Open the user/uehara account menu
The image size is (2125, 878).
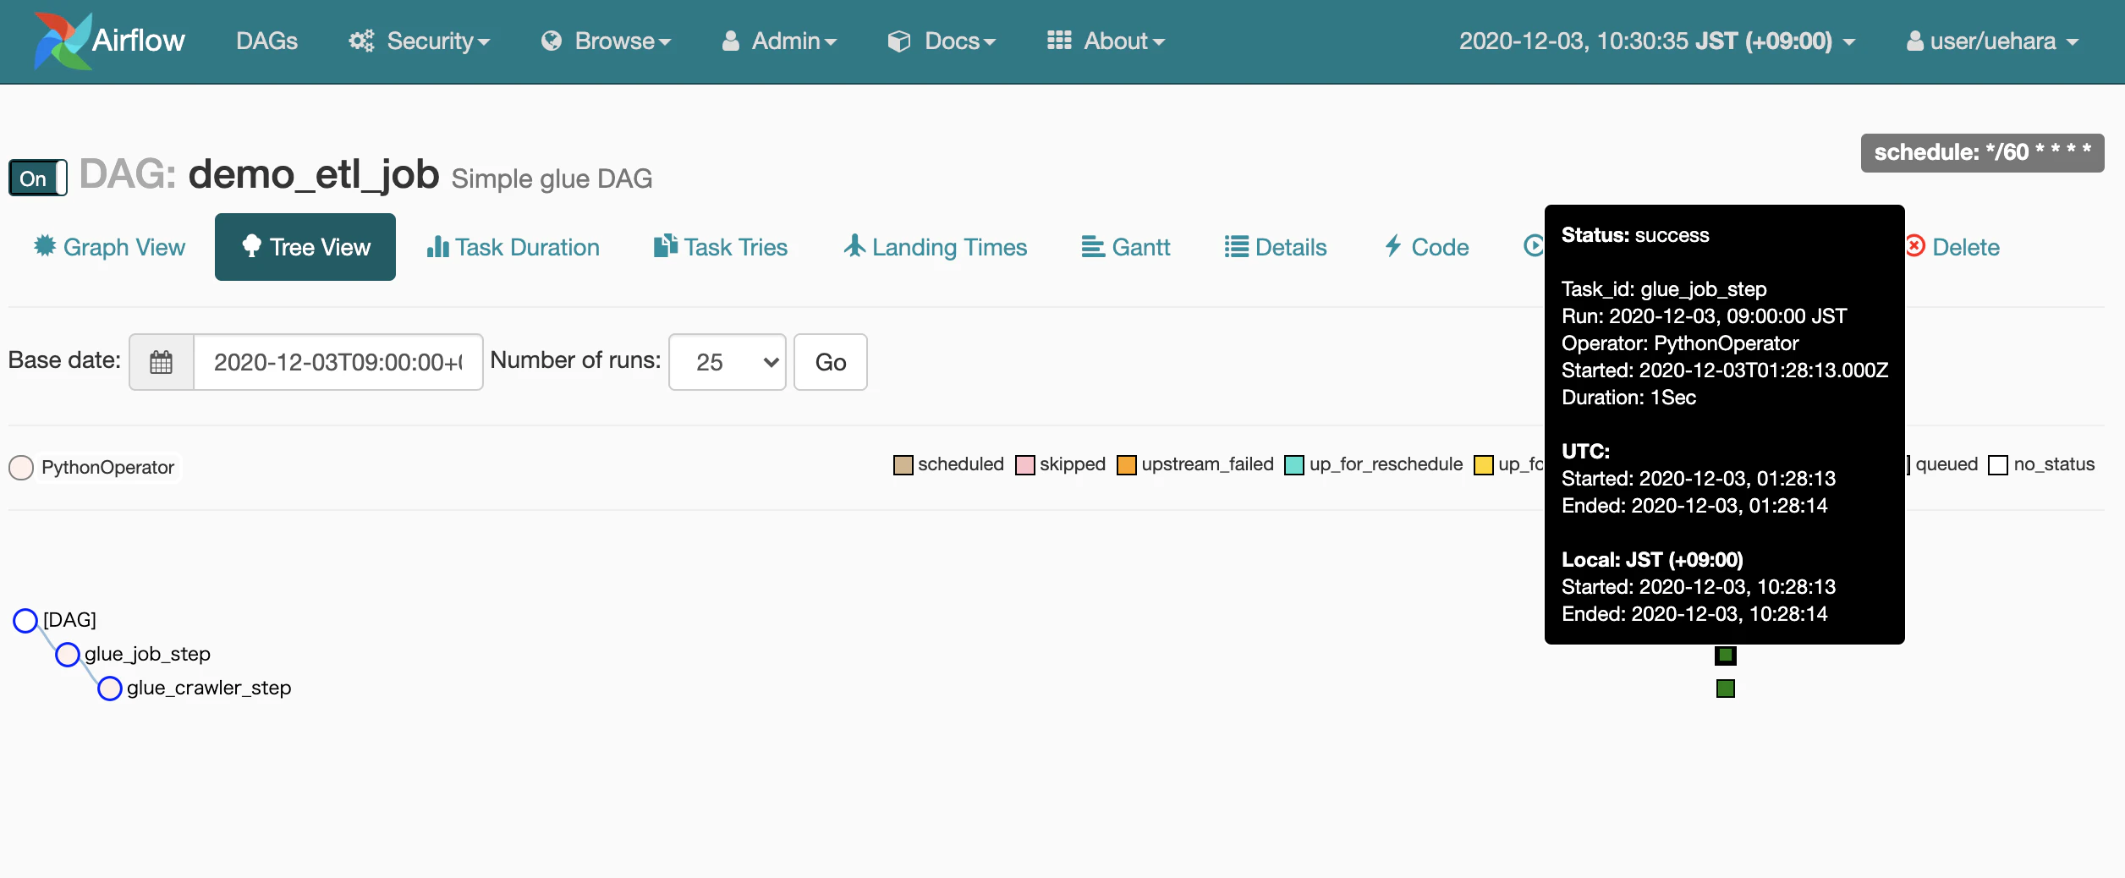pos(1992,41)
